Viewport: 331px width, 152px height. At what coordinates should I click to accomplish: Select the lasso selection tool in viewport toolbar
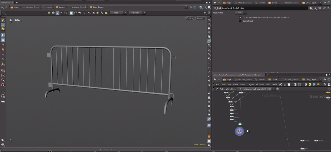(76, 13)
